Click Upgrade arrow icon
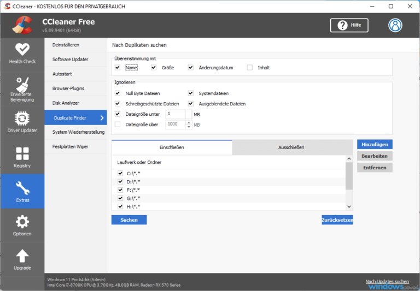 click(22, 256)
